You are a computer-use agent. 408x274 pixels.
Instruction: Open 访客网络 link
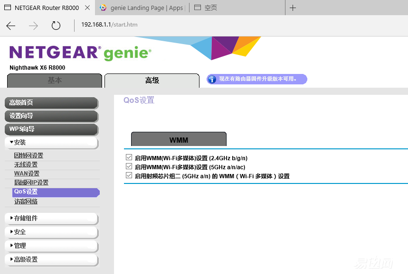tap(26, 201)
